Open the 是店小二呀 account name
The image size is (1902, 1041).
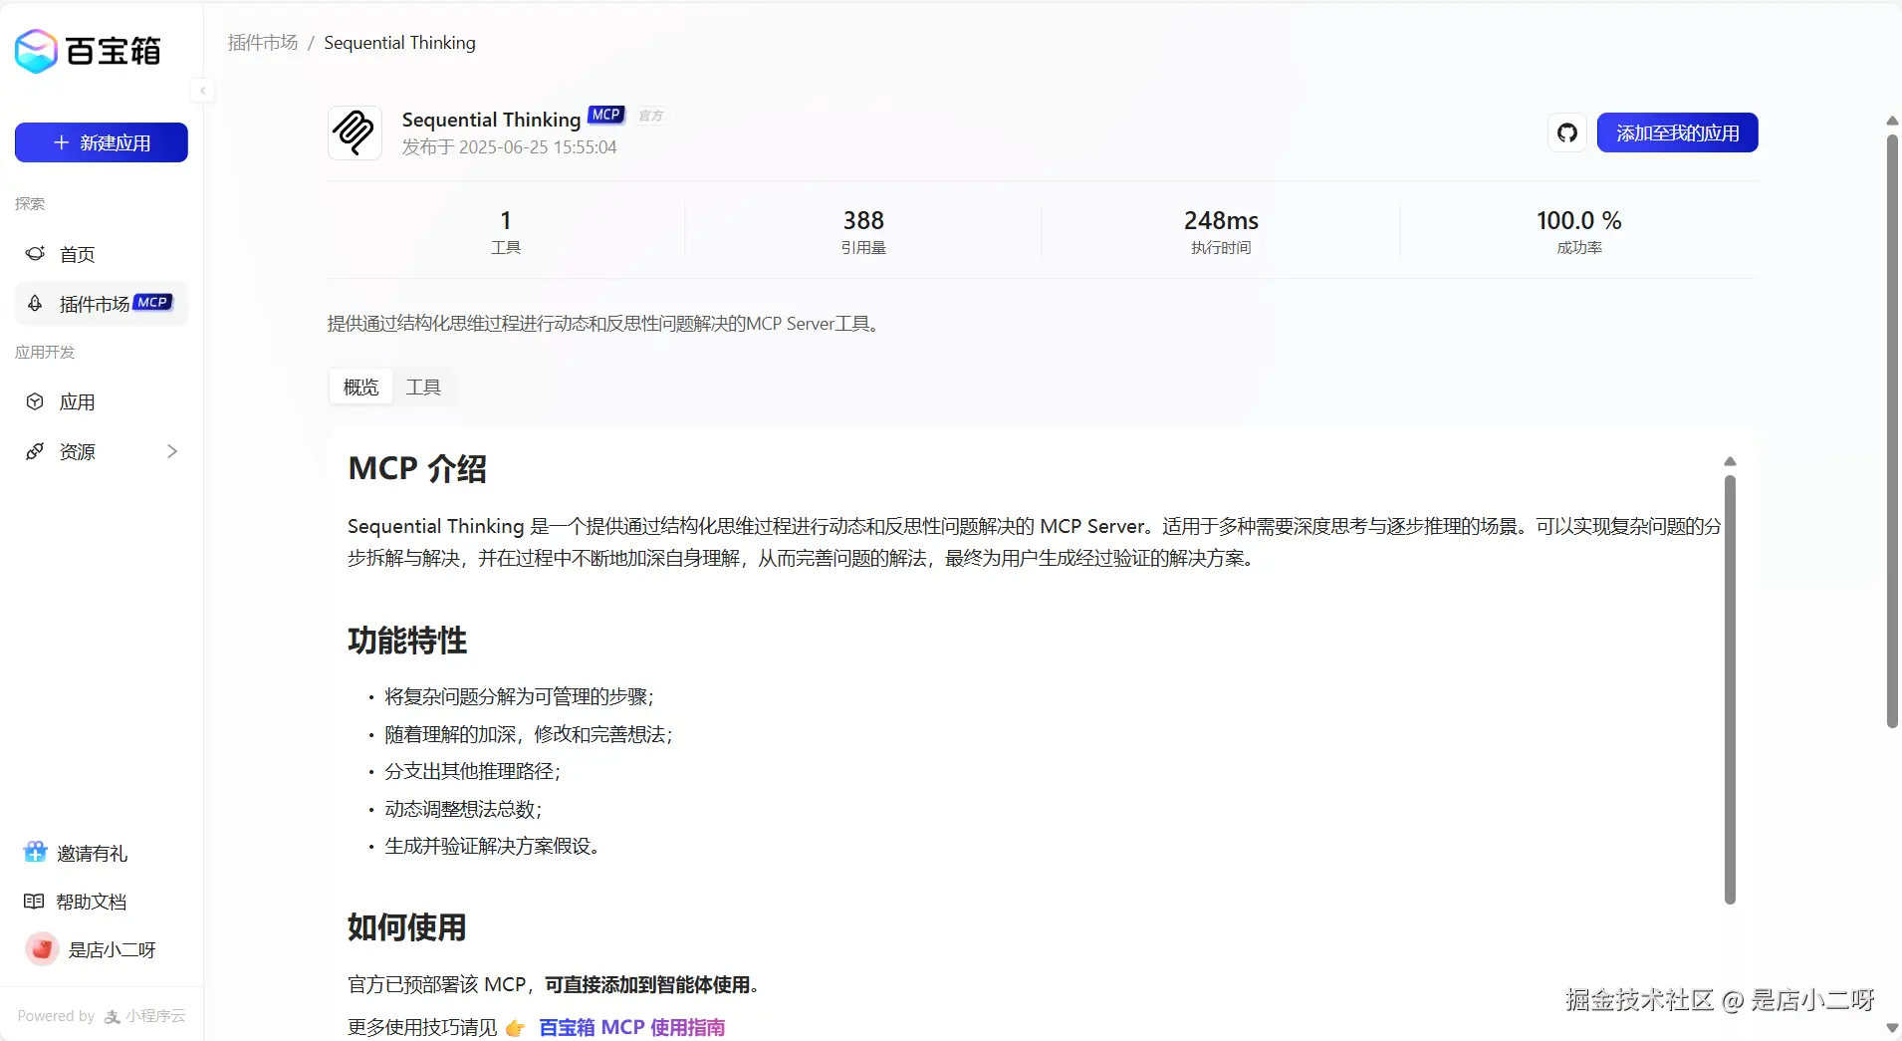tap(112, 950)
